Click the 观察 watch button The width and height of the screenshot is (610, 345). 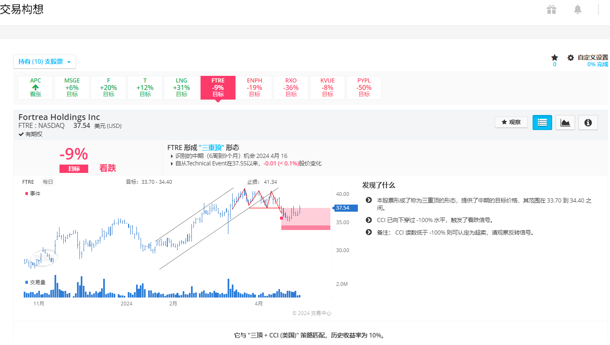click(x=511, y=122)
